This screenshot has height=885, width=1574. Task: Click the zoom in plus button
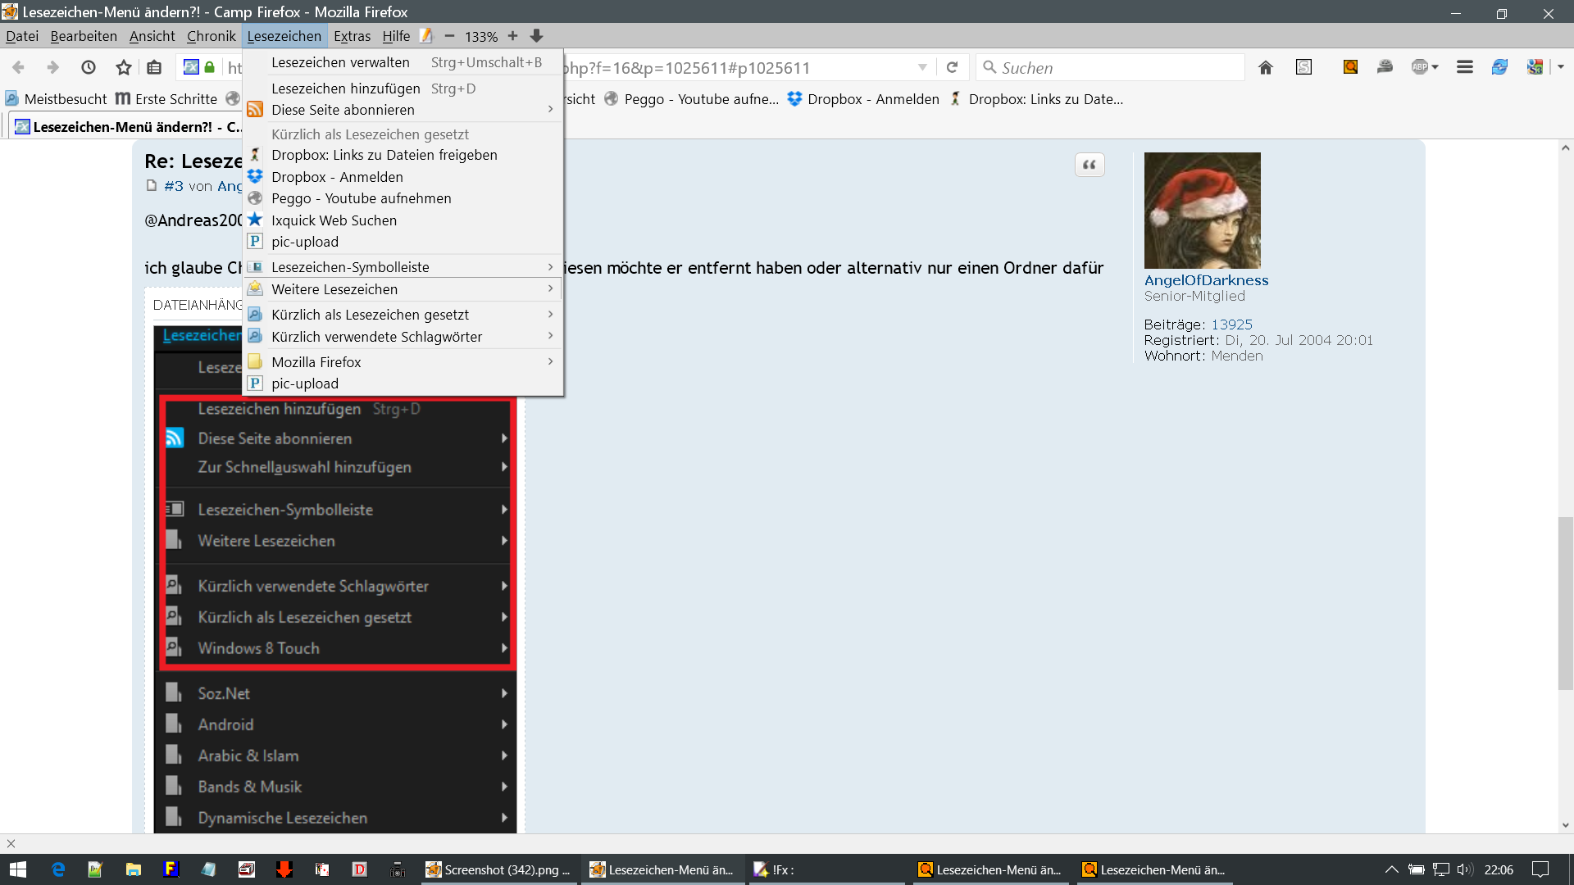[512, 36]
